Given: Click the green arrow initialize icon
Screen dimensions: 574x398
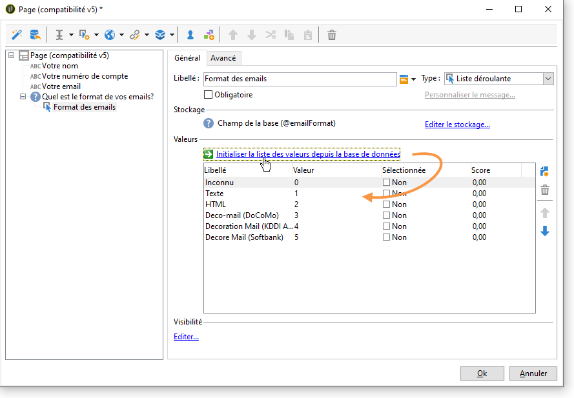Looking at the screenshot, I should [x=209, y=154].
